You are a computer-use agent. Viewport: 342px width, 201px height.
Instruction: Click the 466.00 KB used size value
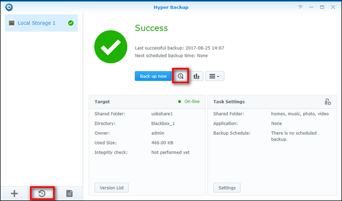[x=162, y=143]
